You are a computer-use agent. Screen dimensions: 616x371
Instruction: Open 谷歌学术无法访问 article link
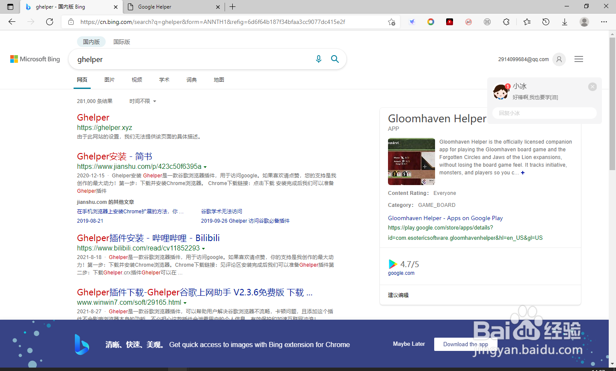(x=222, y=212)
